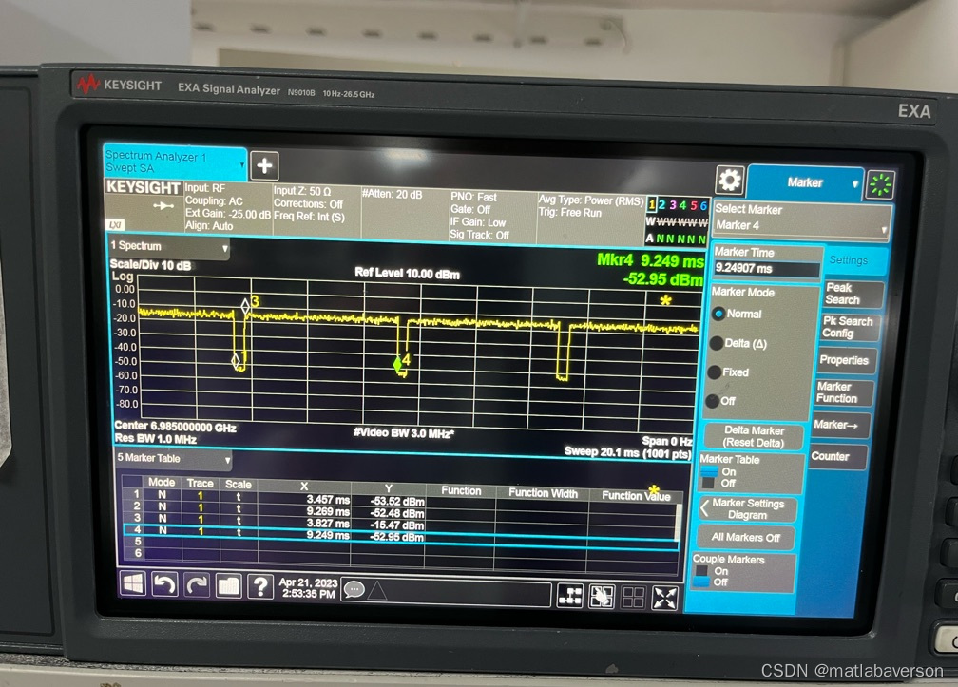
Task: Open the 1 Spectrum window dropdown
Action: tap(168, 246)
